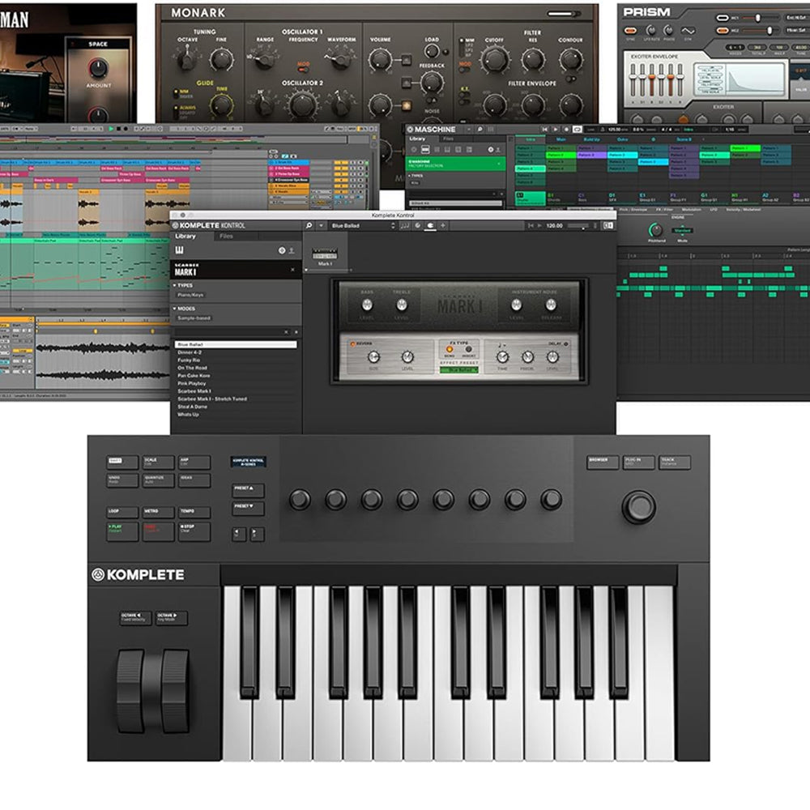Viewport: 810px width, 810px height.
Task: Toggle the Delay switch on Mark I
Action: (565, 343)
